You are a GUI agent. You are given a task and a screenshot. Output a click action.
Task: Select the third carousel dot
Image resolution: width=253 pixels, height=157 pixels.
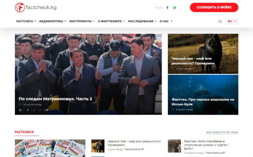[40, 110]
